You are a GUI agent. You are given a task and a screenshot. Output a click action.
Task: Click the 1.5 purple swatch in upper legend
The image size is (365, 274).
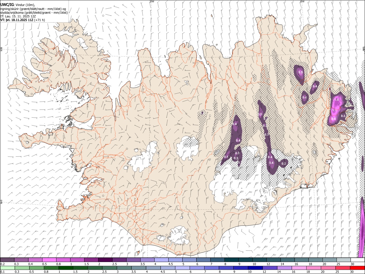(x=91, y=260)
